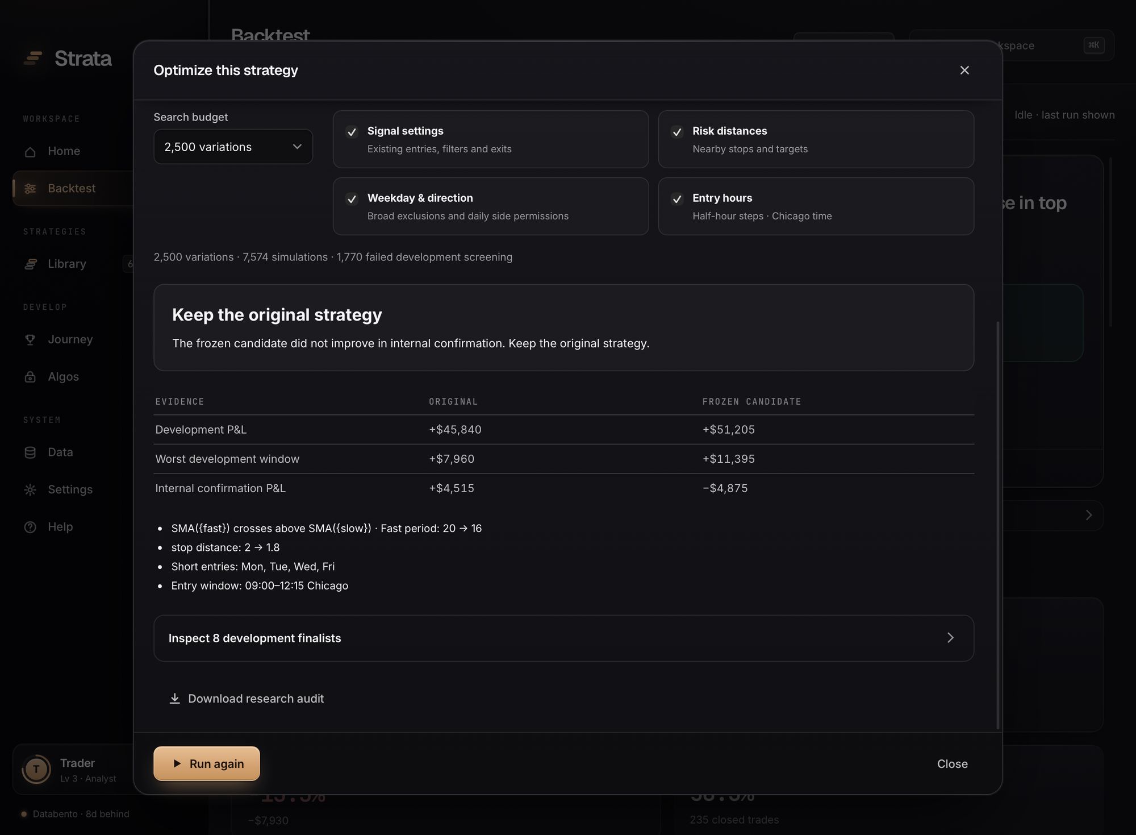Click the Library stack icon
1136x835 pixels.
point(30,264)
